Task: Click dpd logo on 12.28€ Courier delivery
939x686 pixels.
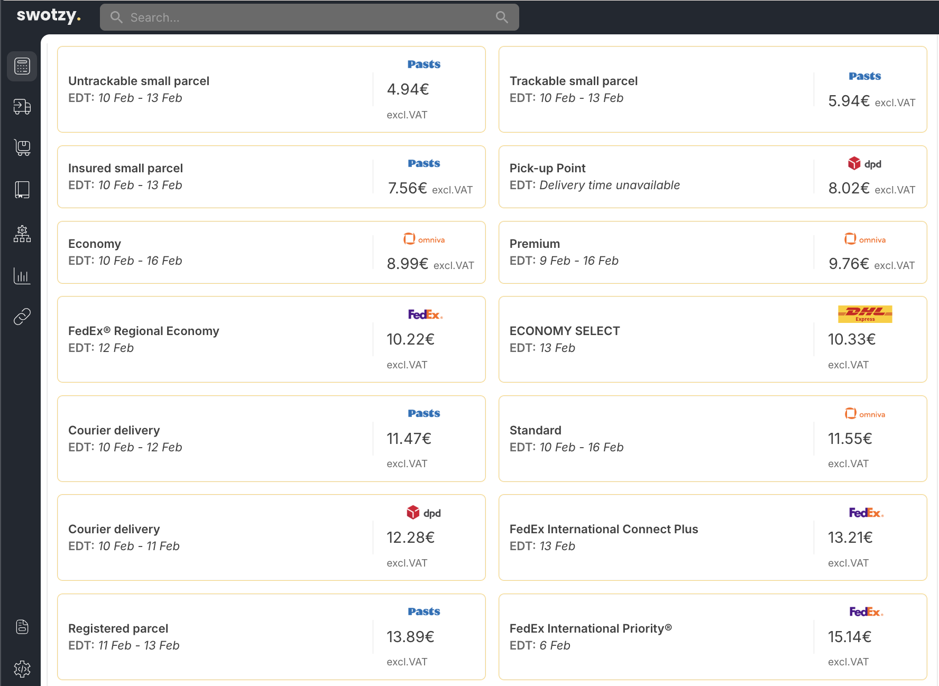Action: coord(424,513)
